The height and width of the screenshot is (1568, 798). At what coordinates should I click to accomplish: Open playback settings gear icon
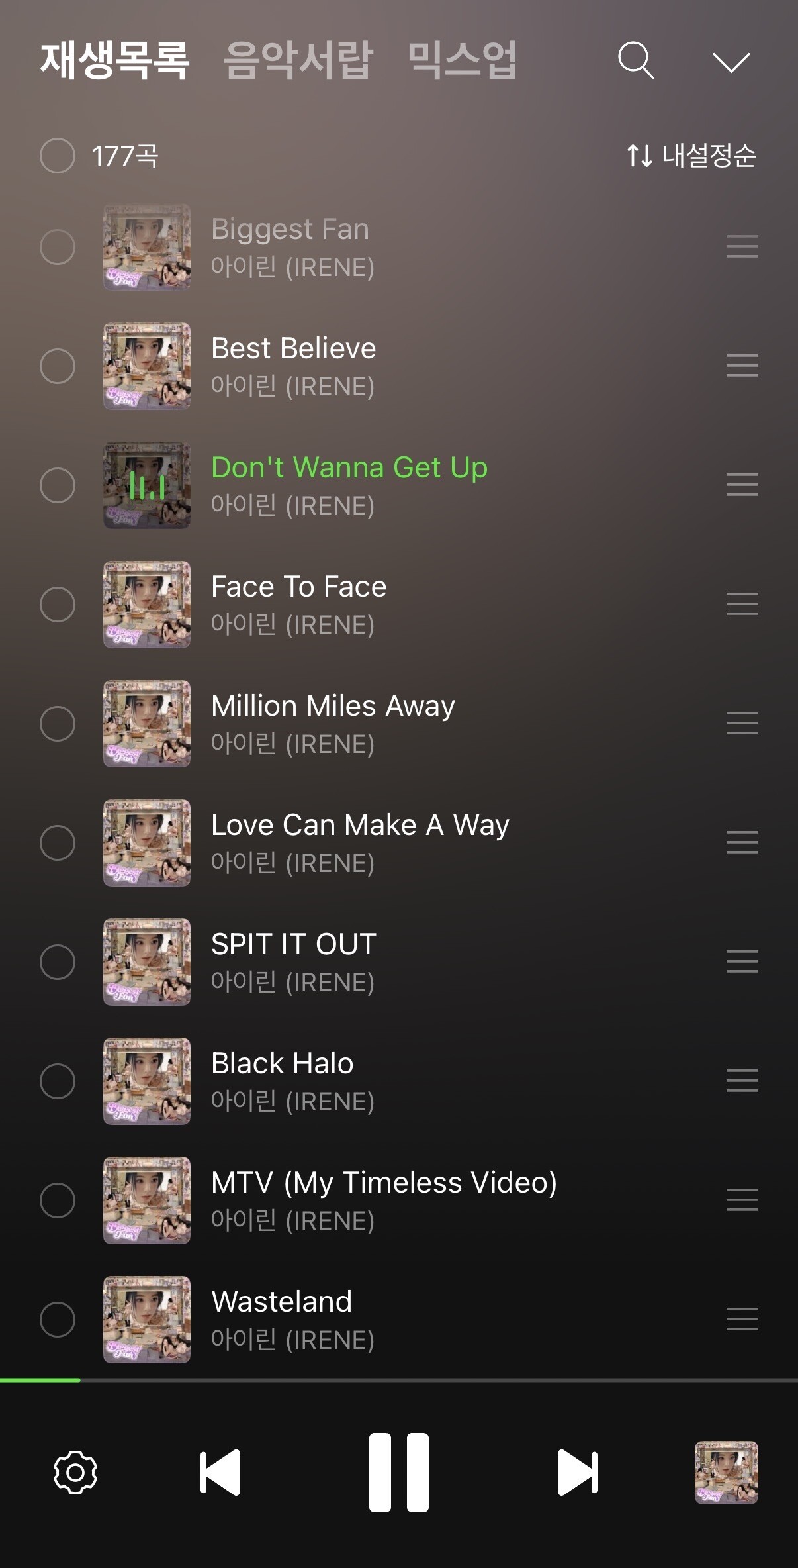[x=75, y=1472]
